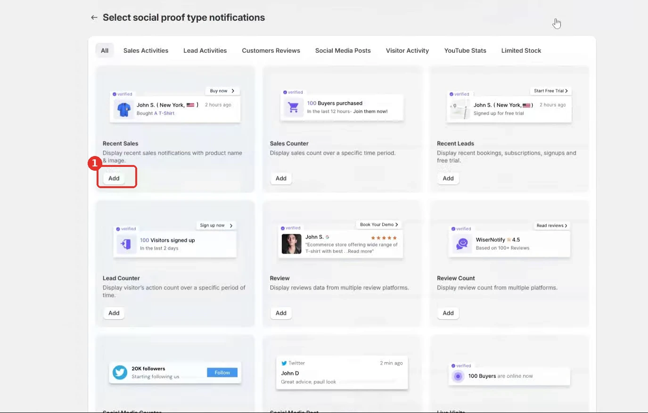The width and height of the screenshot is (648, 413).
Task: Click the small Twitter icon in tweet preview
Action: [x=284, y=363]
